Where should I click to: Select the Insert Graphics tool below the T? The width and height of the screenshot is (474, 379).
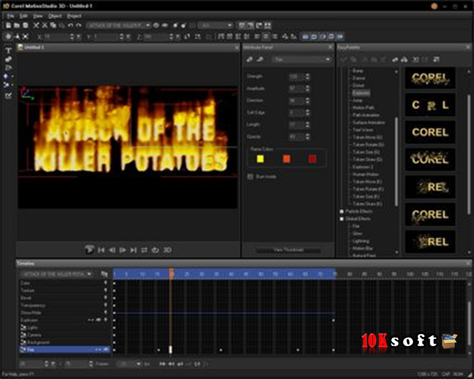click(x=8, y=59)
